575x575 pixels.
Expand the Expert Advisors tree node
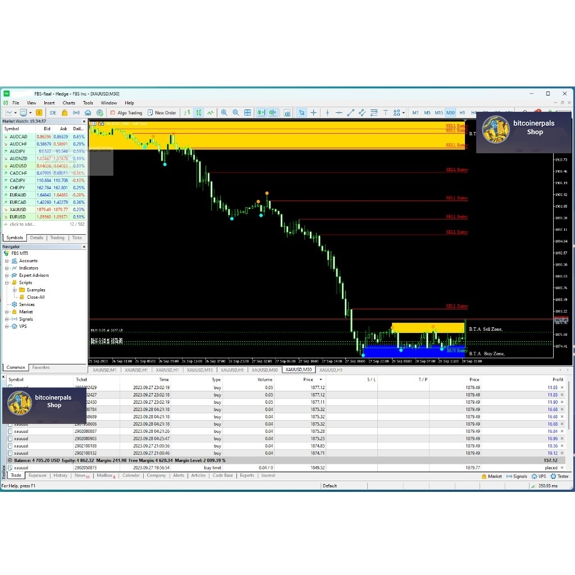pos(7,276)
